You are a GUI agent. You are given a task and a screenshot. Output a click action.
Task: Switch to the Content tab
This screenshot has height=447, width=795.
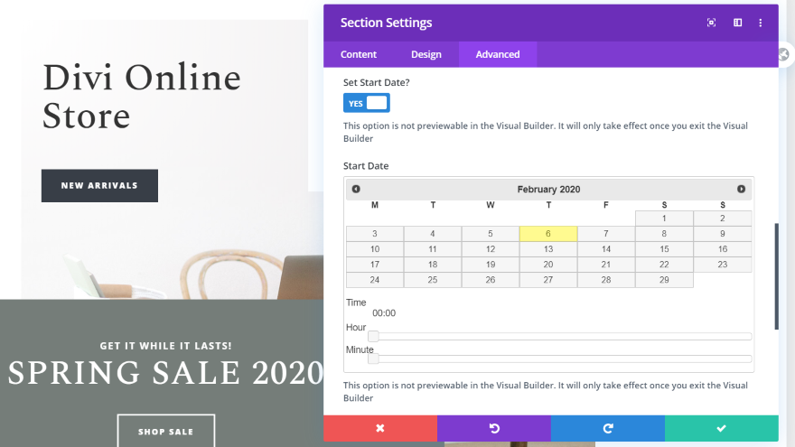[359, 54]
